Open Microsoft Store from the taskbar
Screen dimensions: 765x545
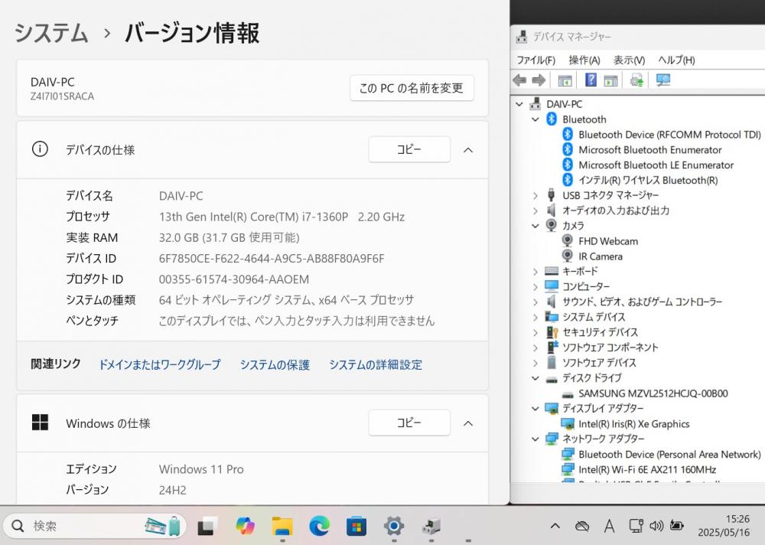pos(356,526)
